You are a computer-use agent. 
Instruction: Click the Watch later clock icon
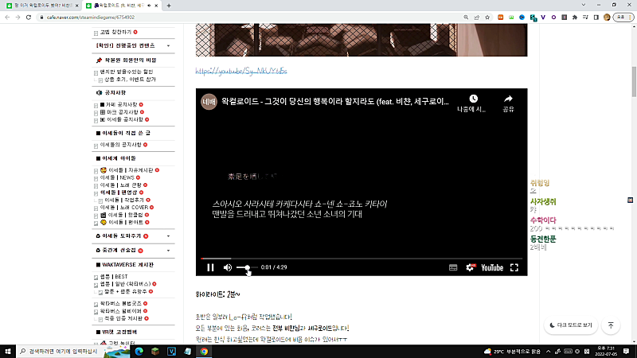click(x=473, y=99)
